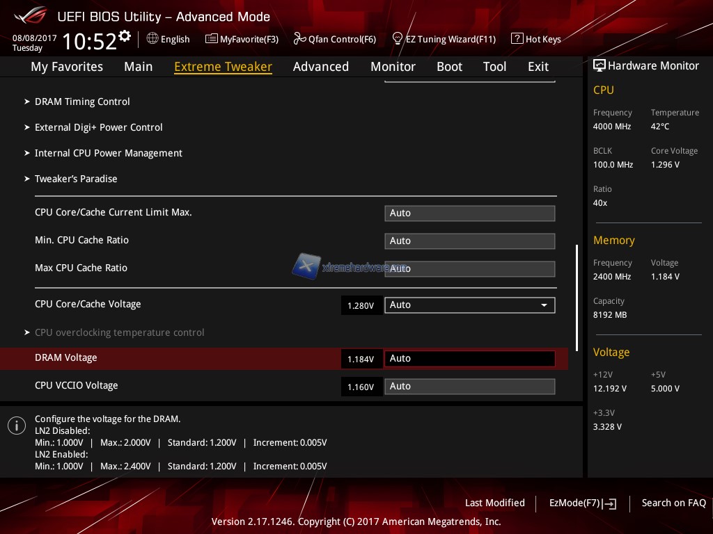
Task: Click the info icon in help panel
Action: click(17, 426)
